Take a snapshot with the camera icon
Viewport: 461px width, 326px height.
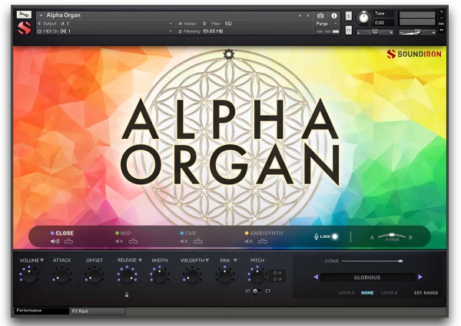point(320,15)
